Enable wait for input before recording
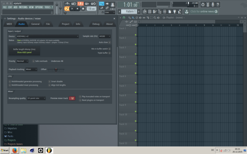Viewport: 247px width, 154px height. [74, 3]
